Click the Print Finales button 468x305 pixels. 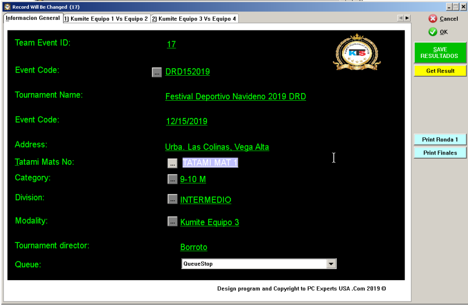point(440,153)
